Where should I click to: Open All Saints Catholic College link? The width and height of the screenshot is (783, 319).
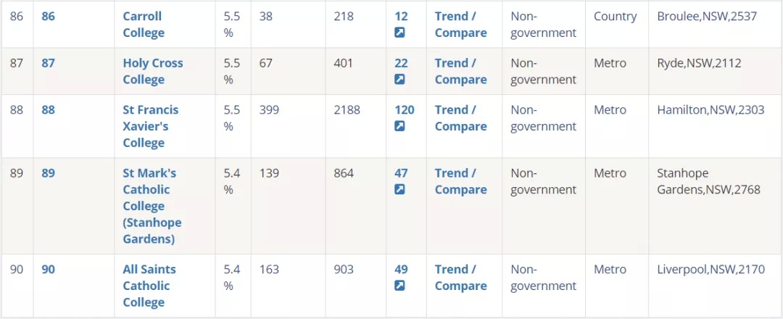(x=149, y=286)
